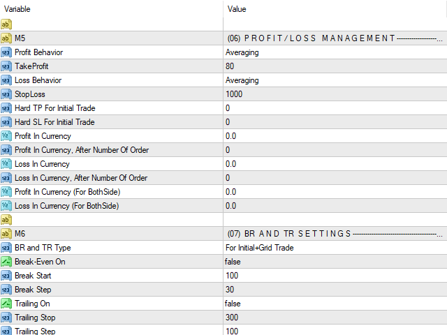447x335 pixels.
Task: Select the Break Start value 100
Action: click(335, 276)
